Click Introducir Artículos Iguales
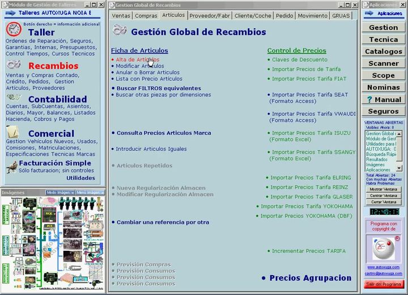The height and width of the screenshot is (295, 408). [x=151, y=149]
